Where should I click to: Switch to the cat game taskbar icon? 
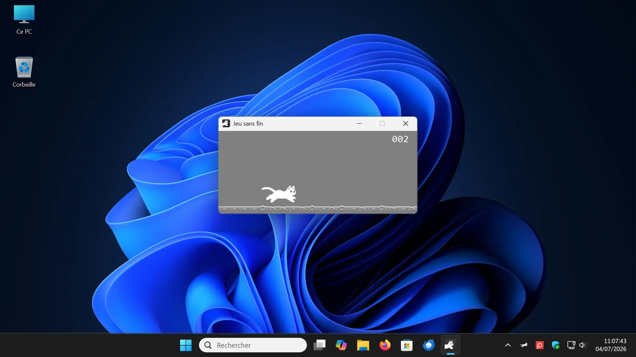click(x=450, y=345)
